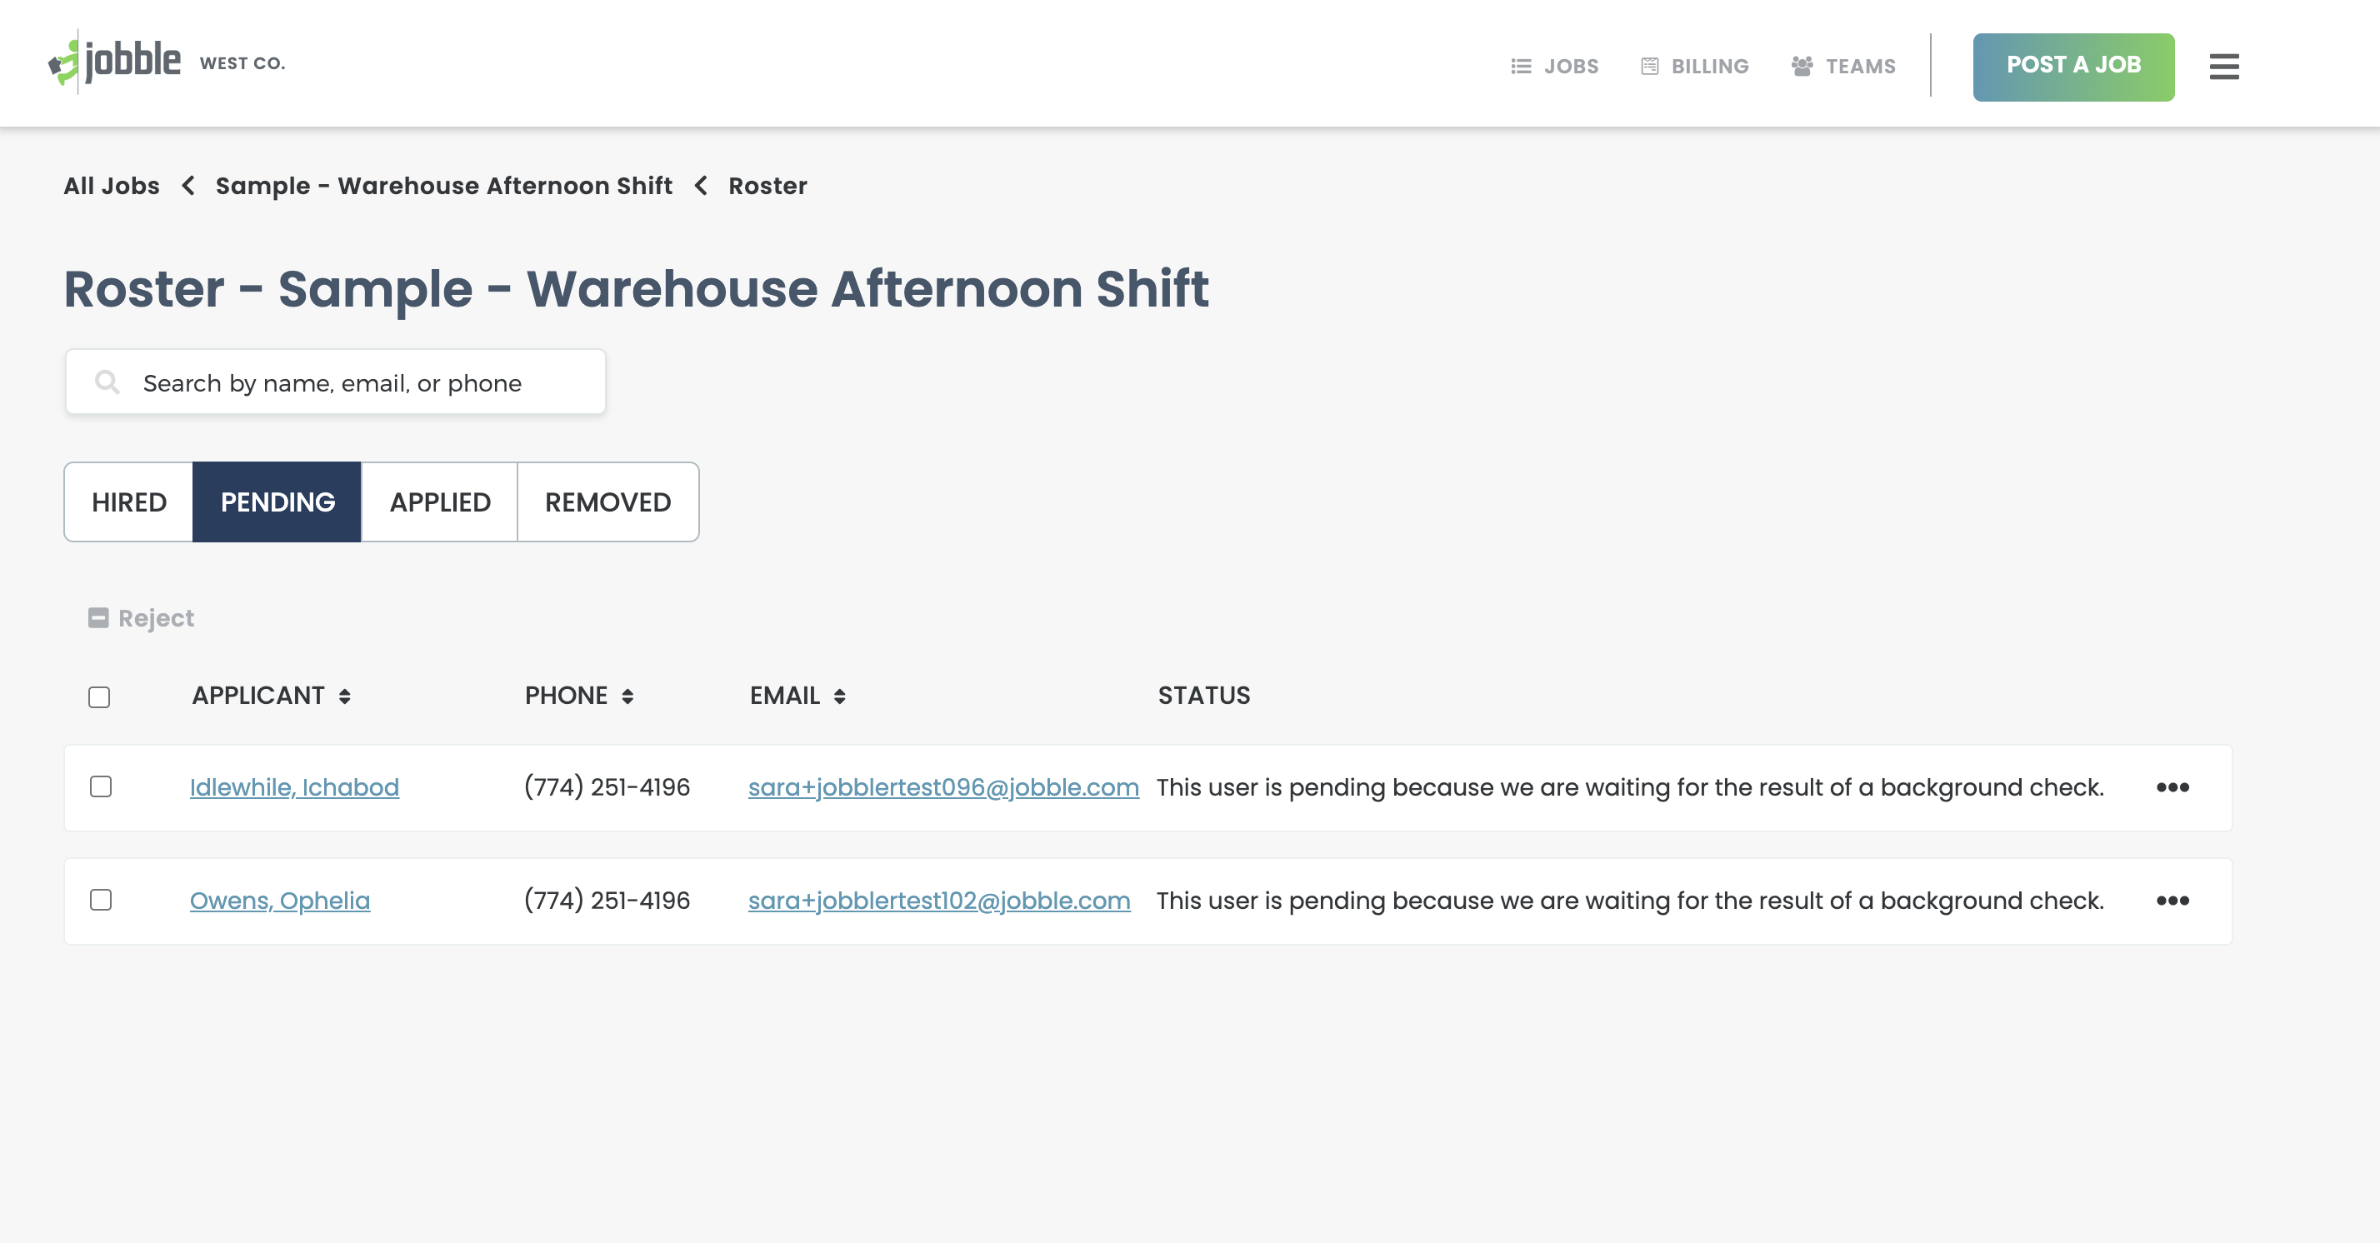This screenshot has width=2380, height=1243.
Task: Open the hamburger menu icon
Action: click(x=2224, y=67)
